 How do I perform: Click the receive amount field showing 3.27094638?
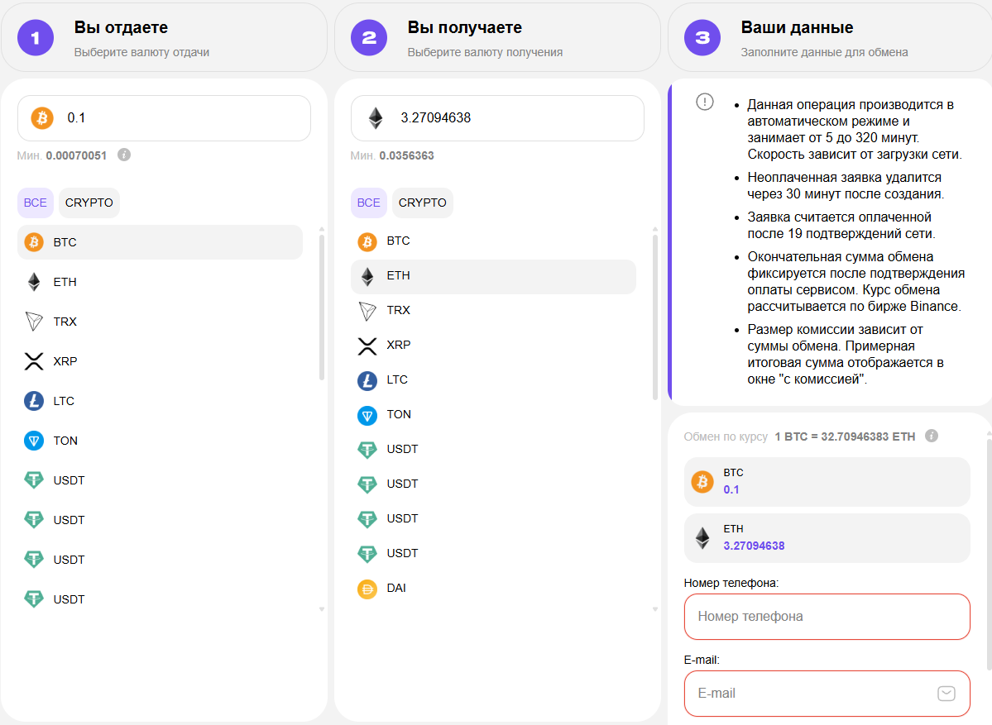coord(513,118)
